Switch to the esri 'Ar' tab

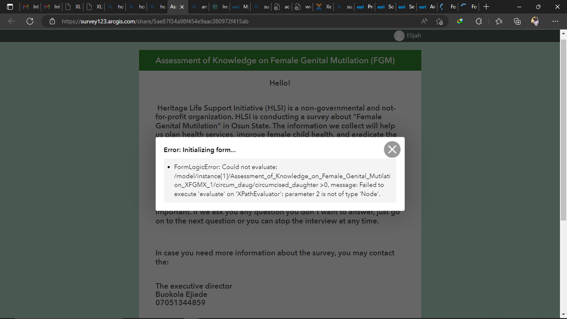[x=427, y=6]
